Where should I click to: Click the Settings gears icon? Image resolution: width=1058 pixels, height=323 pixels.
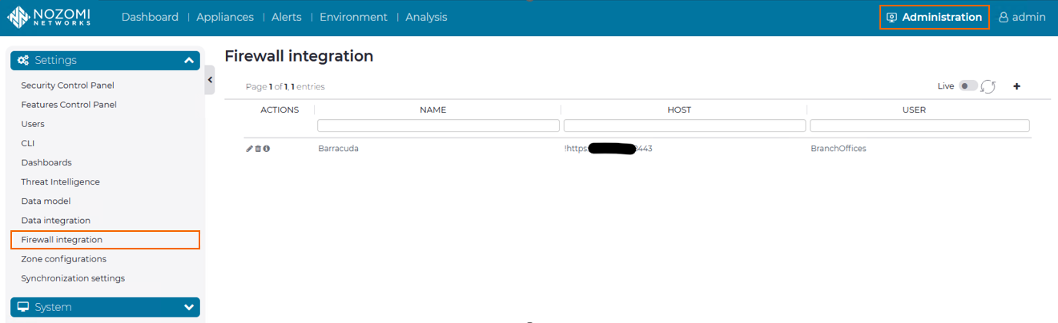coord(23,61)
